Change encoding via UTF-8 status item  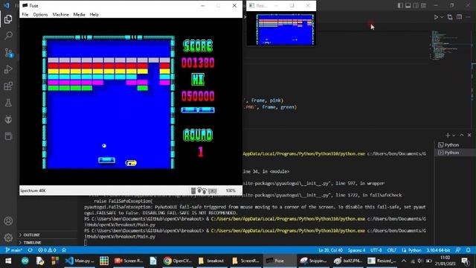click(376, 250)
